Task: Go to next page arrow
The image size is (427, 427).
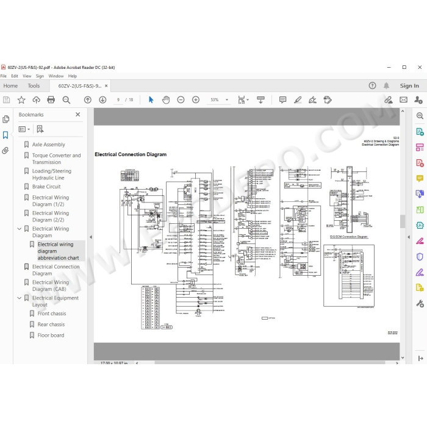Action: coord(102,100)
